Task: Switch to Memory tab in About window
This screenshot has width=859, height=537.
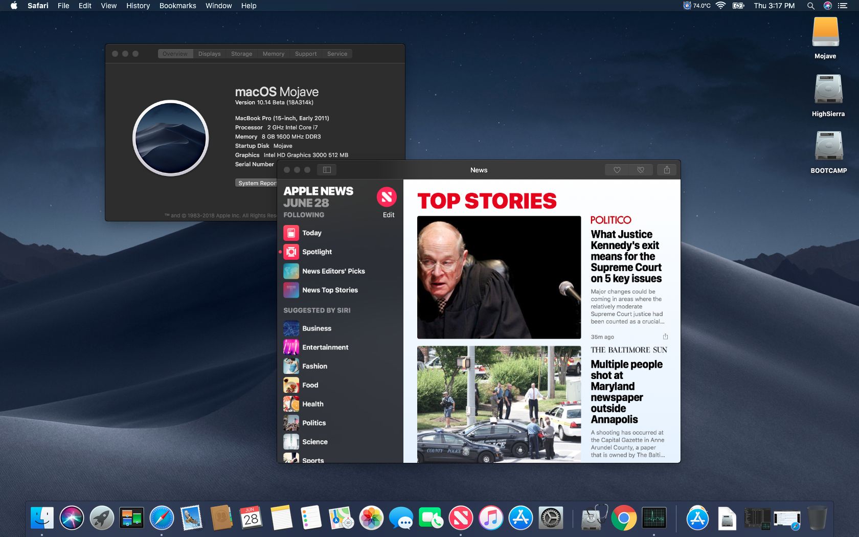Action: click(x=274, y=54)
